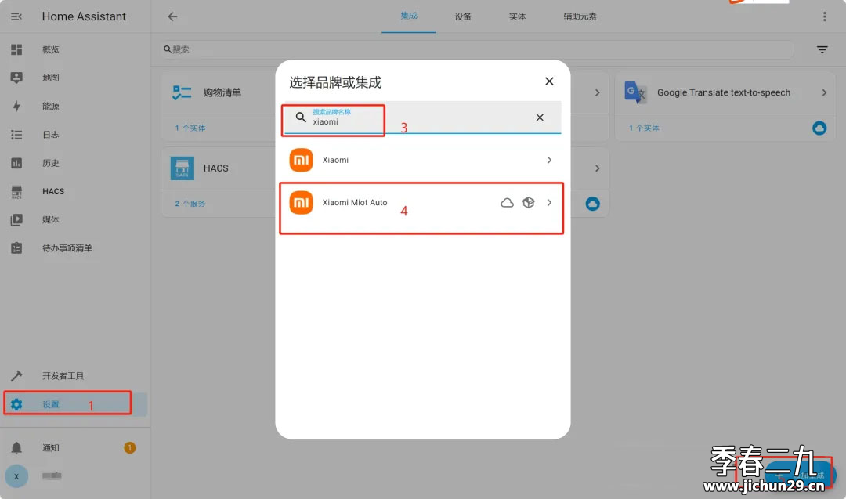This screenshot has width=846, height=499.
Task: Select the Xiaomi Miot Auto text
Action: click(x=355, y=203)
